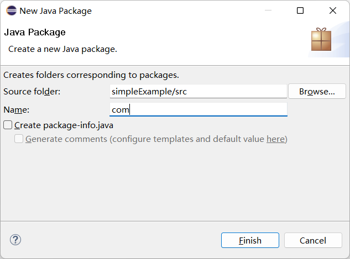Image resolution: width=350 pixels, height=259 pixels.
Task: Minimize the New Java Package dialog
Action: click(x=268, y=10)
